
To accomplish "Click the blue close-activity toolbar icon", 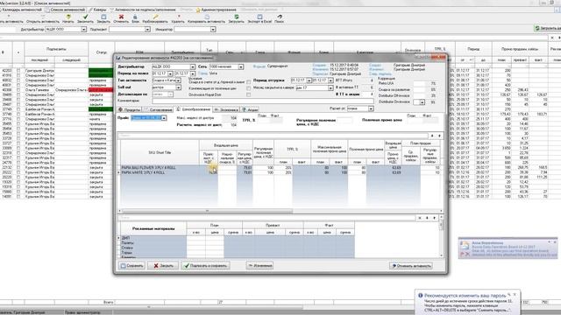I will click(103, 17).
